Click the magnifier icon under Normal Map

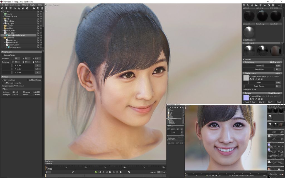click(x=253, y=99)
